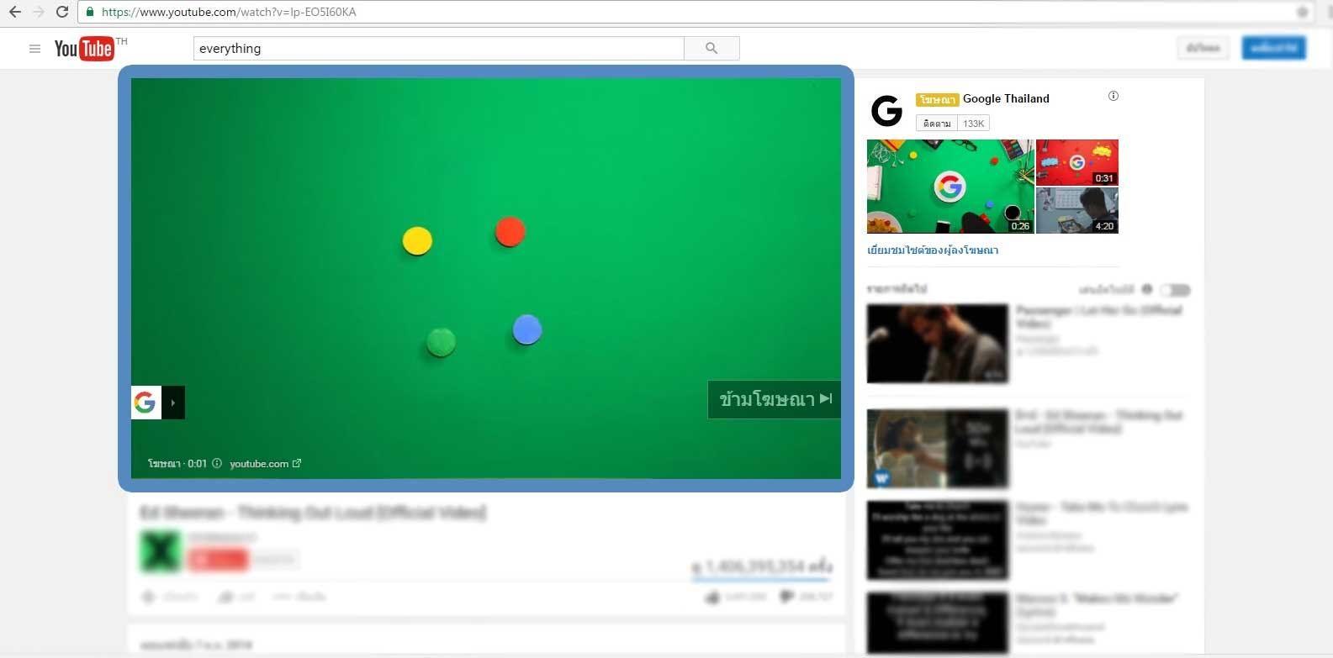Click the share icon under video
The height and width of the screenshot is (658, 1333).
225,597
